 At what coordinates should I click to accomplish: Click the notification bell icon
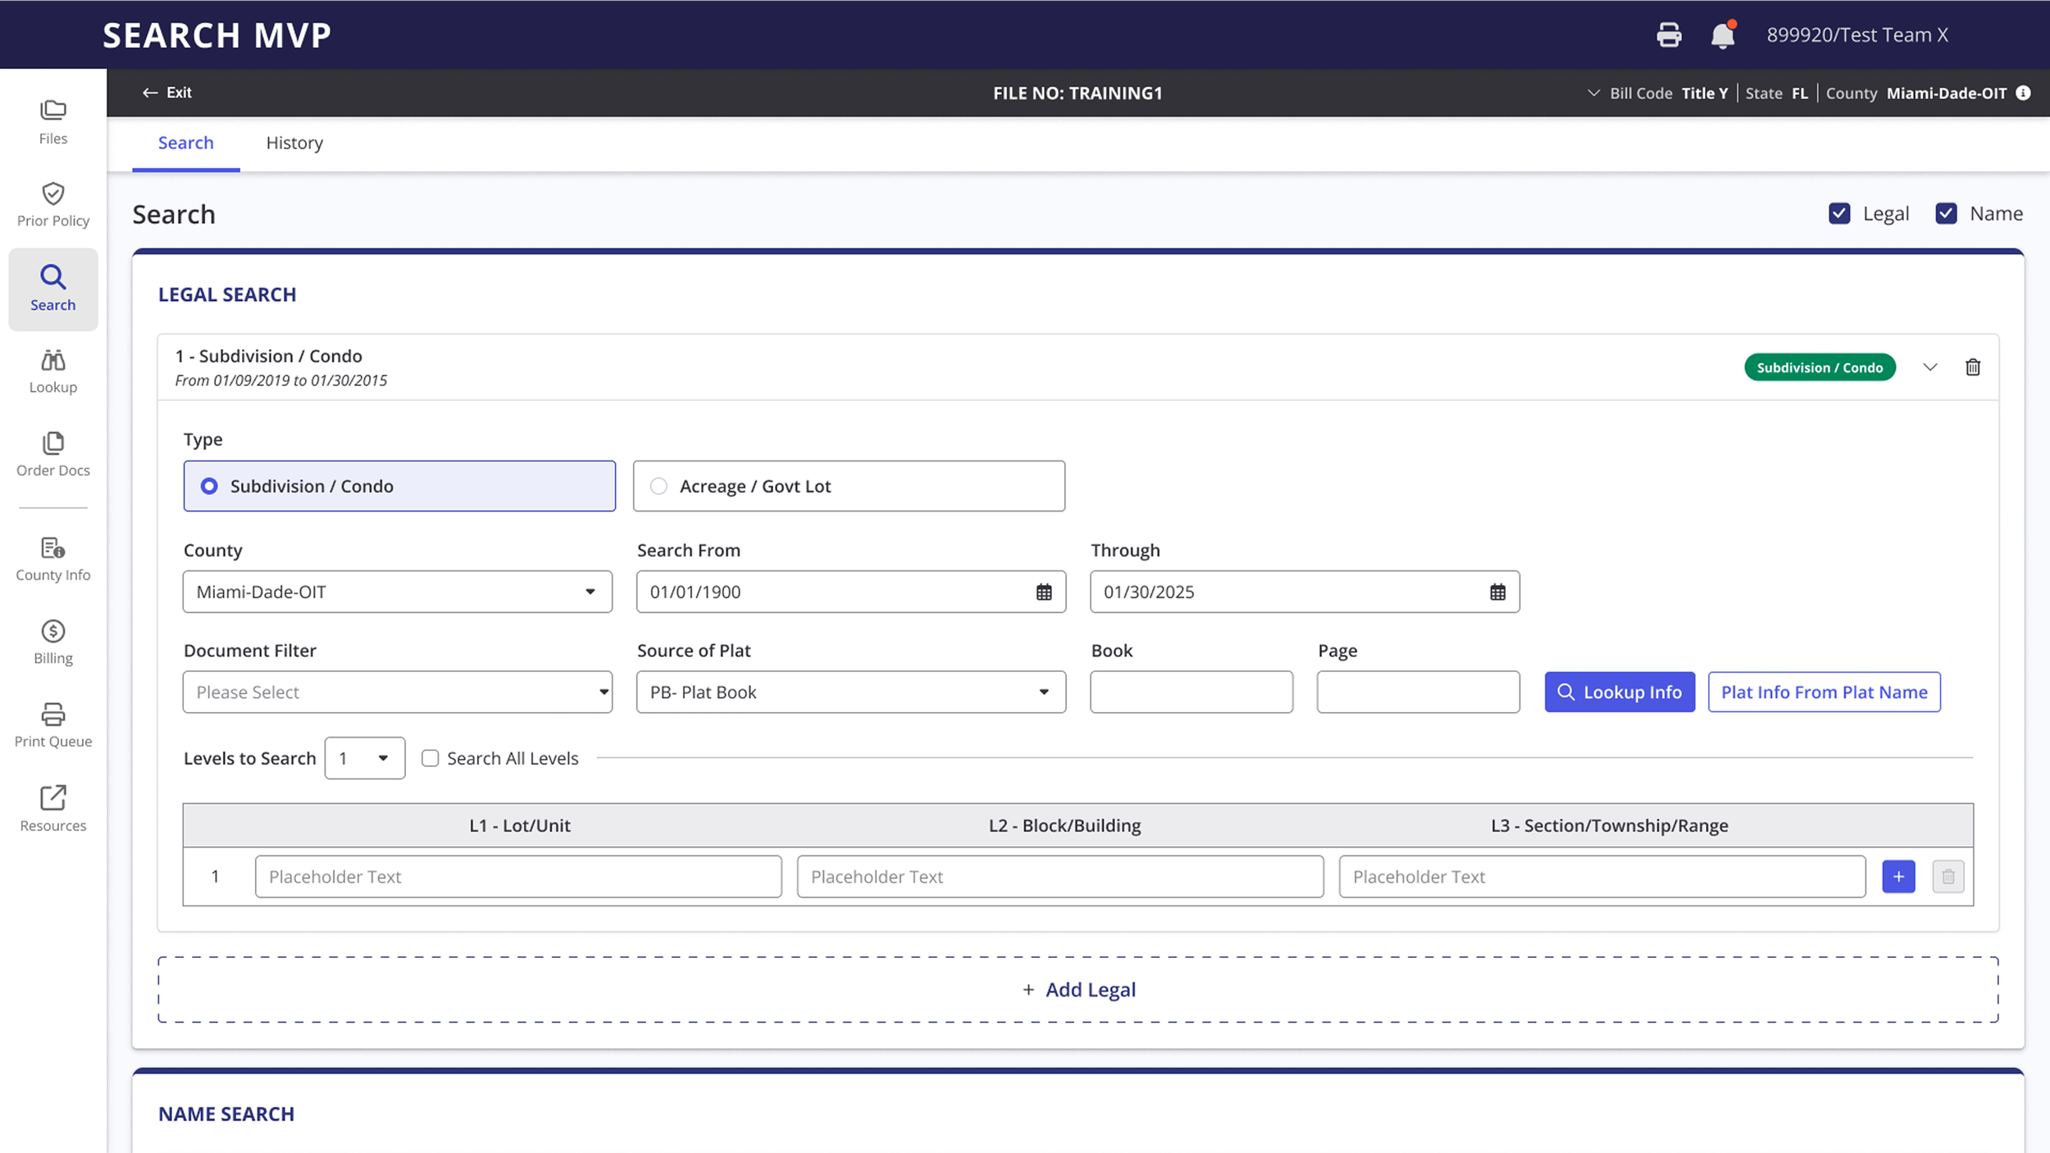[1722, 35]
